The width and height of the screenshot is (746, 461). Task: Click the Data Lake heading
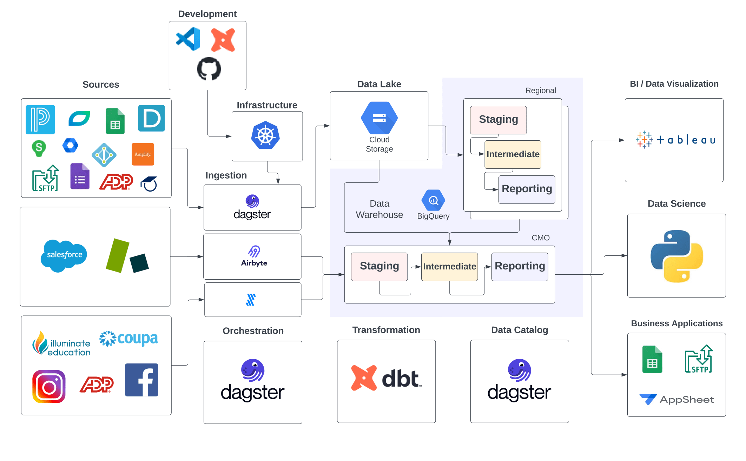click(379, 84)
